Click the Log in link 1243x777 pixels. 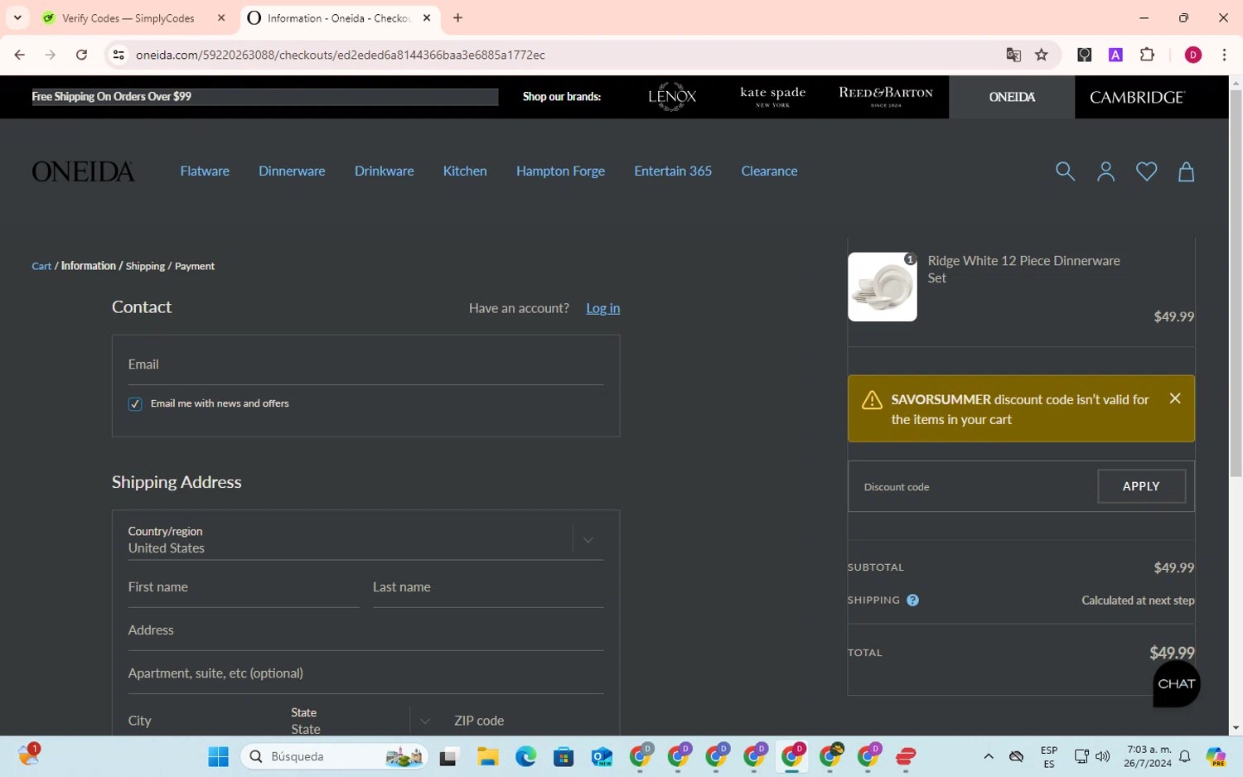pos(602,308)
